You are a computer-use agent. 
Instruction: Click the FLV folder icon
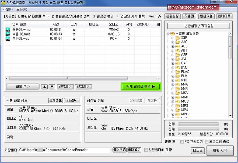click(178, 76)
